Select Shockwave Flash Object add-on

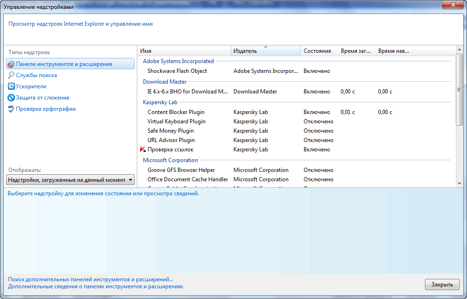[177, 71]
